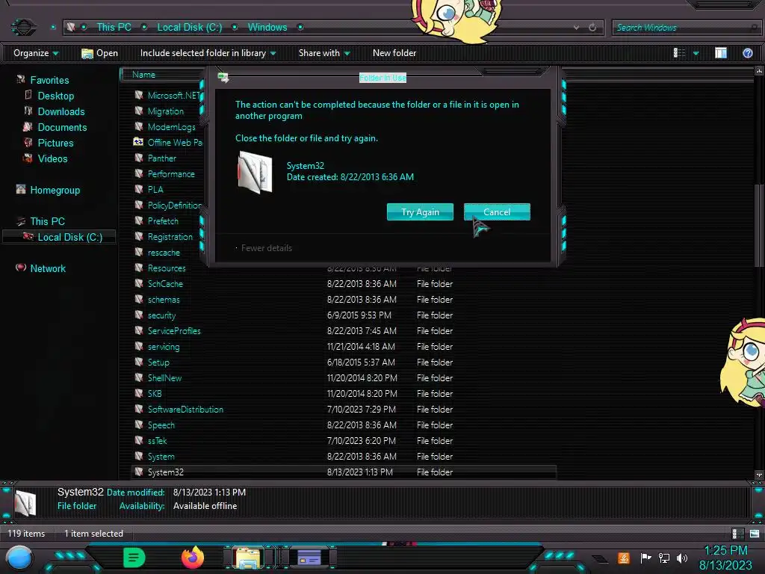The height and width of the screenshot is (574, 765).
Task: Click the Start orb on taskbar
Action: tap(19, 558)
